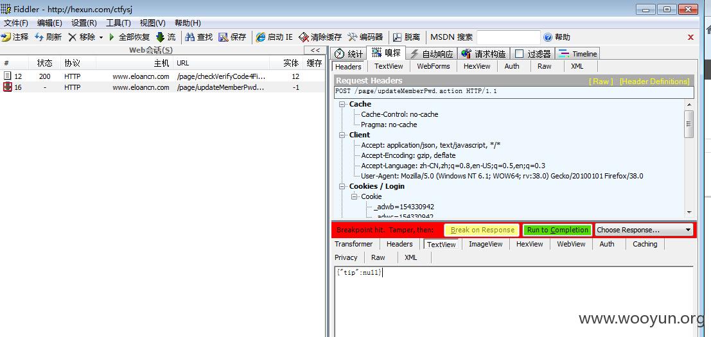
Task: Open the Help (帮助) menu
Action: click(x=188, y=23)
